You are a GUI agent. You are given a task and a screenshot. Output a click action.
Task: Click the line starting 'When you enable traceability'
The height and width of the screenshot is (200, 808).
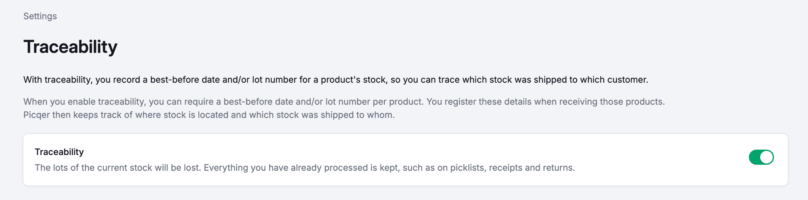point(344,101)
